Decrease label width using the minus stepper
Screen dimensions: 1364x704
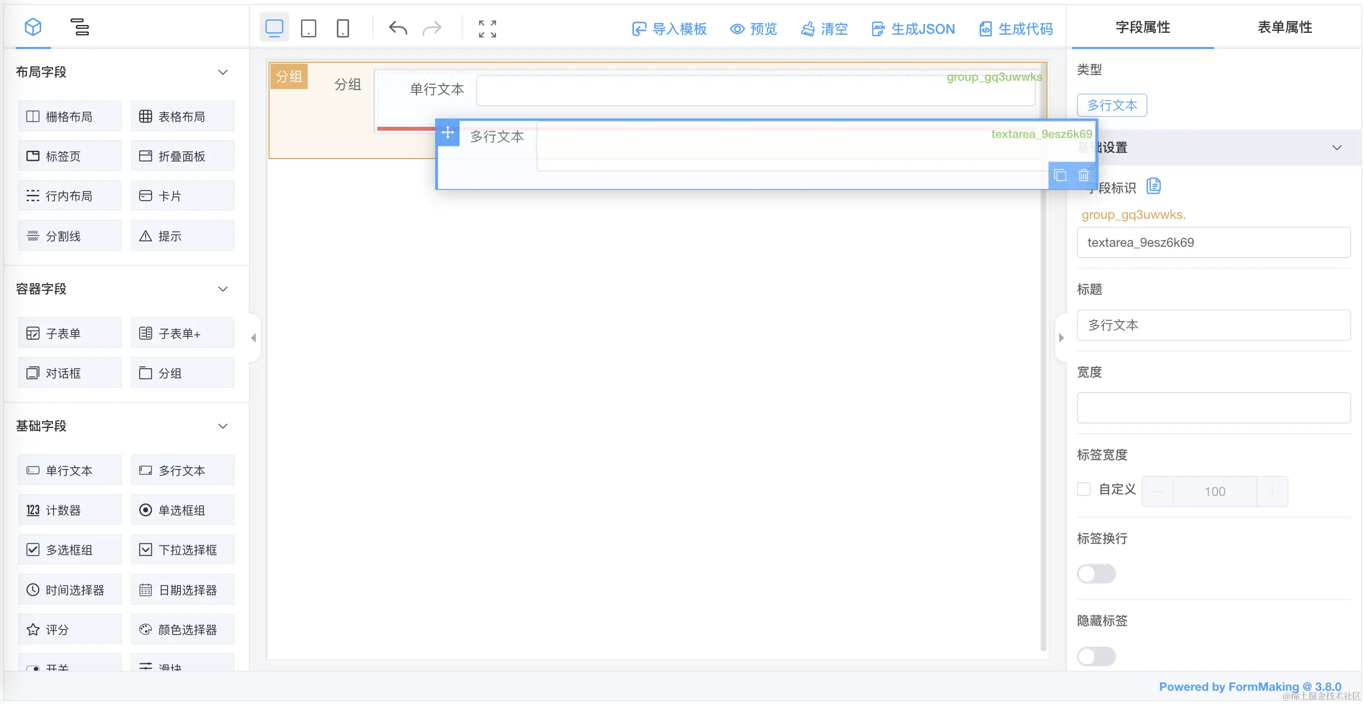(1158, 492)
